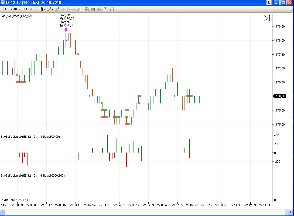The image size is (294, 216).
Task: Click the zoom in magnifier icon
Action: (57, 9)
